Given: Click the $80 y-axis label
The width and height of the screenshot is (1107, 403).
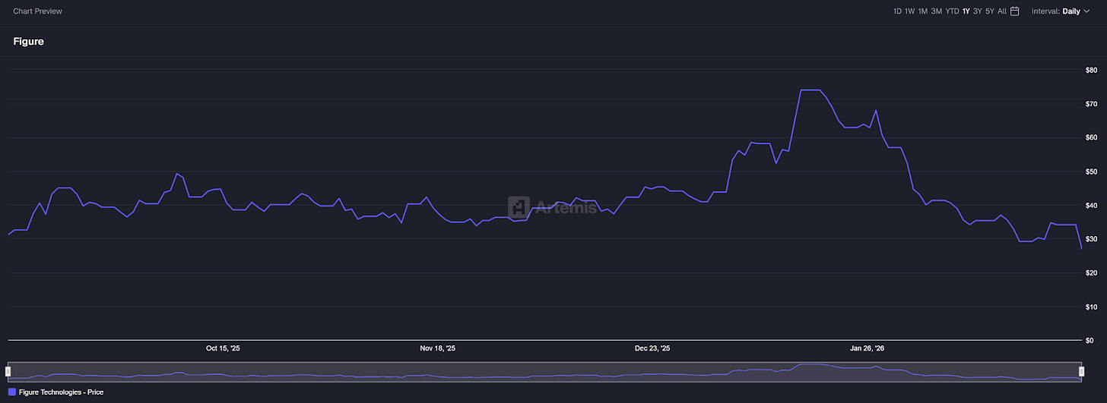Looking at the screenshot, I should click(1091, 70).
